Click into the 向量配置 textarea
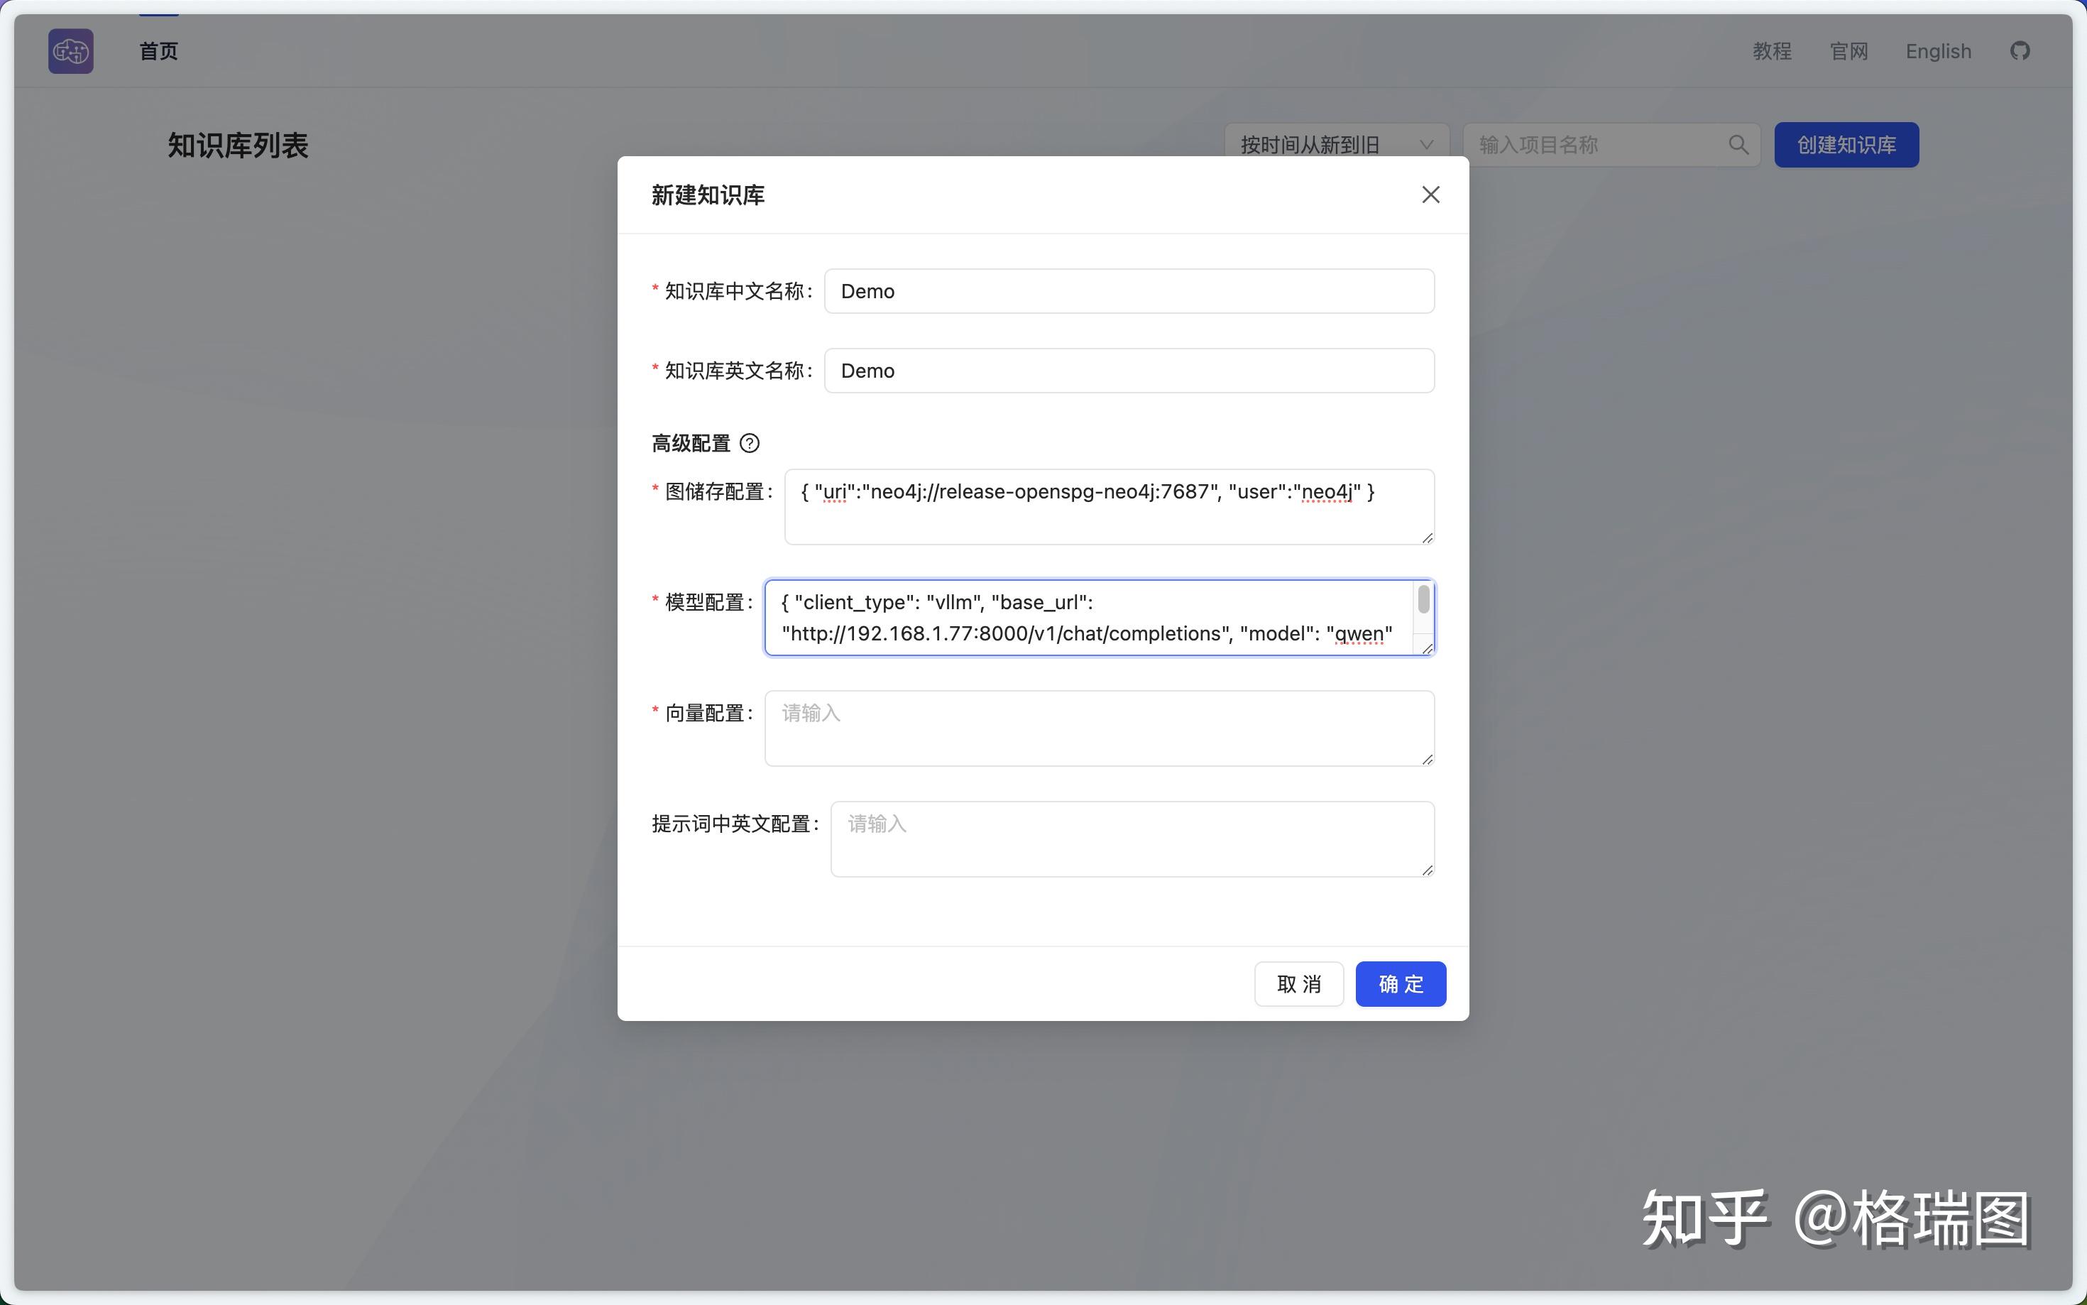Image resolution: width=2087 pixels, height=1305 pixels. tap(1099, 728)
